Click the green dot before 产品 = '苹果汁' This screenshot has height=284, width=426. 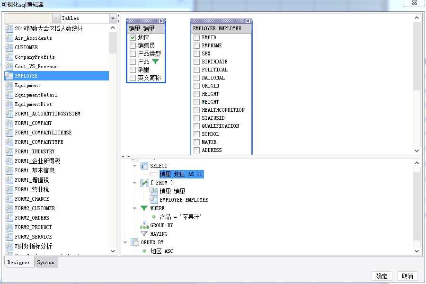point(154,217)
